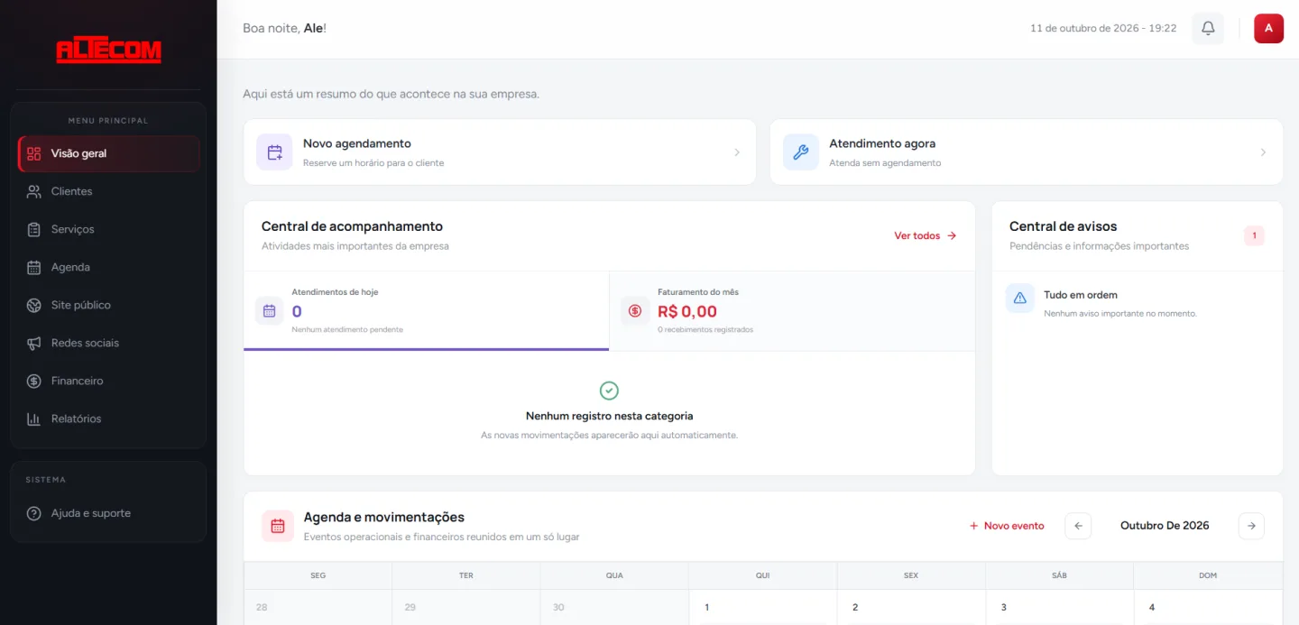This screenshot has height=625, width=1299.
Task: Click the Tudo em ordem warning icon
Action: (1020, 298)
